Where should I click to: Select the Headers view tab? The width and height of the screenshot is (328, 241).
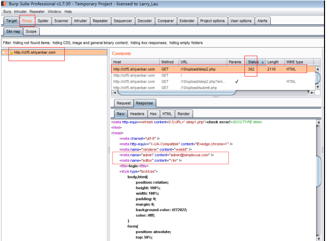point(137,114)
